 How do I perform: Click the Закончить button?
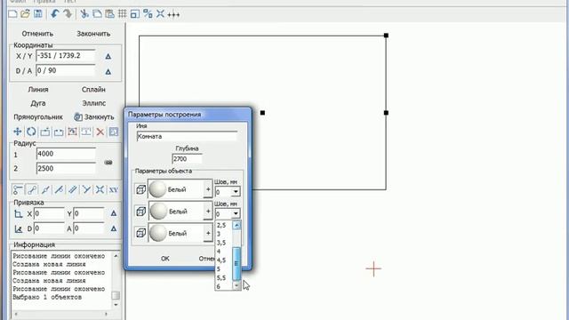93,34
